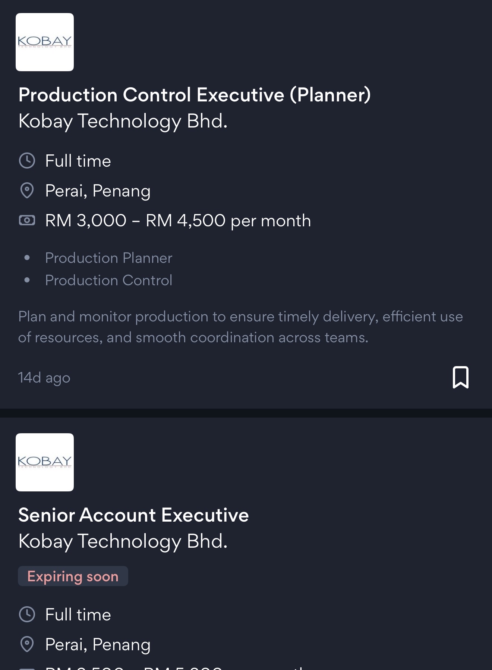
Task: Click RM 3,000 – RM 4,500 per month text
Action: [x=178, y=220]
